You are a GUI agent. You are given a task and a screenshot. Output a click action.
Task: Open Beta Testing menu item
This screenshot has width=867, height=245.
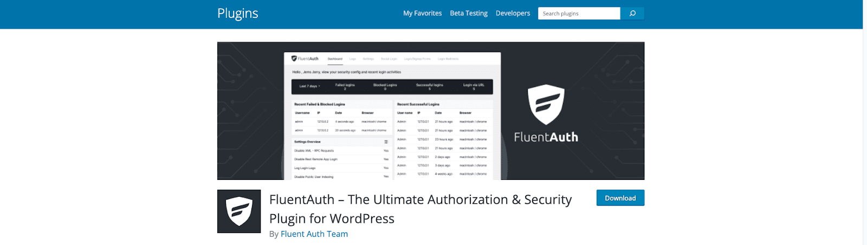click(469, 14)
